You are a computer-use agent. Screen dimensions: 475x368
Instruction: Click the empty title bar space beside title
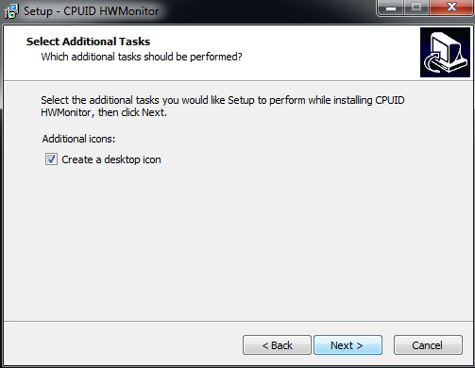pyautogui.click(x=267, y=11)
